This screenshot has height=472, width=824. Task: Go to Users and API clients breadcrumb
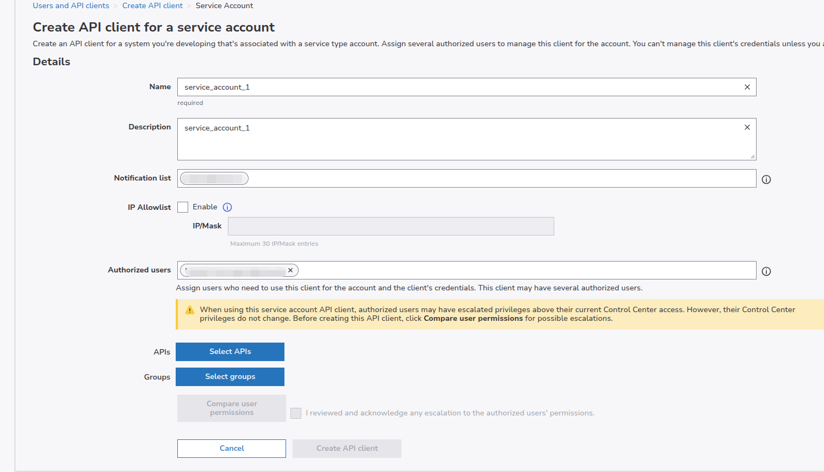(x=71, y=5)
